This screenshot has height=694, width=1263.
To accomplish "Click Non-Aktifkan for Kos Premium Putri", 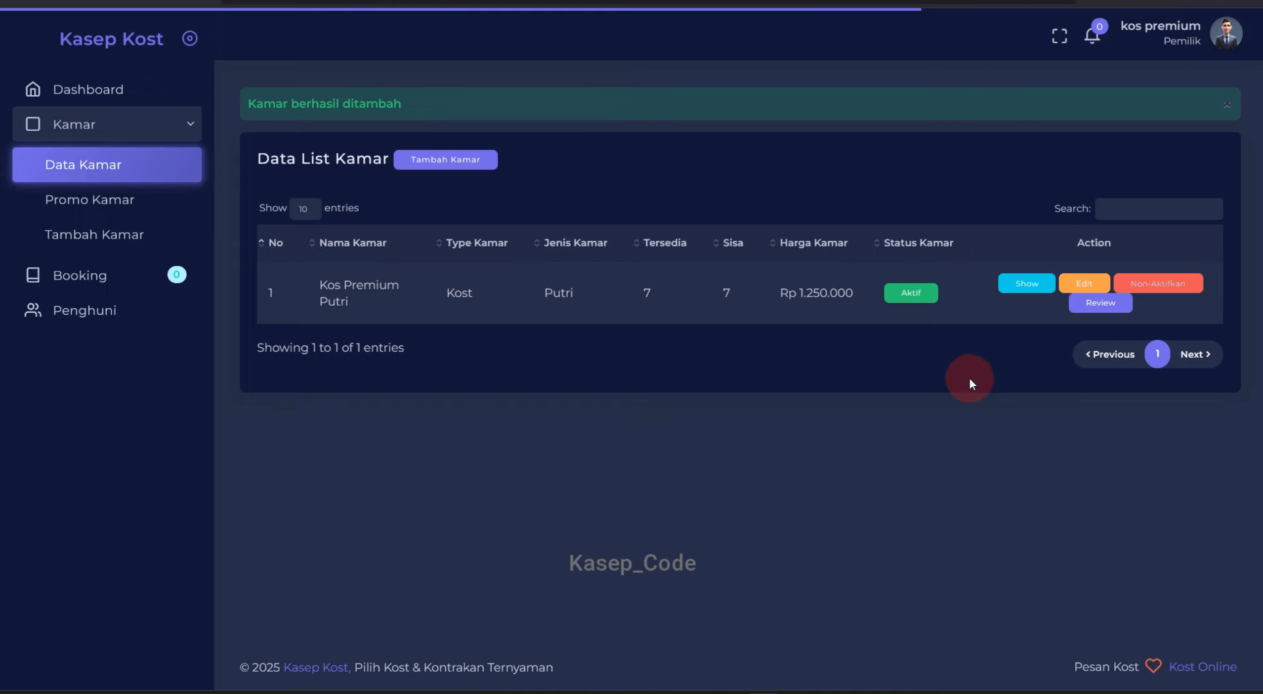I will pyautogui.click(x=1158, y=283).
